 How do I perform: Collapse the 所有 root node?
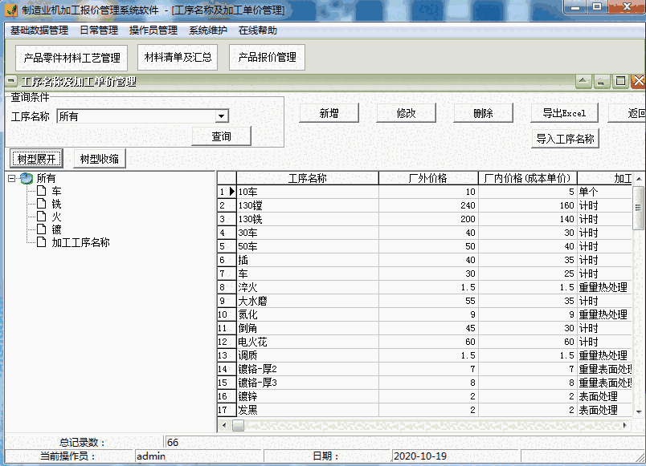(11, 178)
